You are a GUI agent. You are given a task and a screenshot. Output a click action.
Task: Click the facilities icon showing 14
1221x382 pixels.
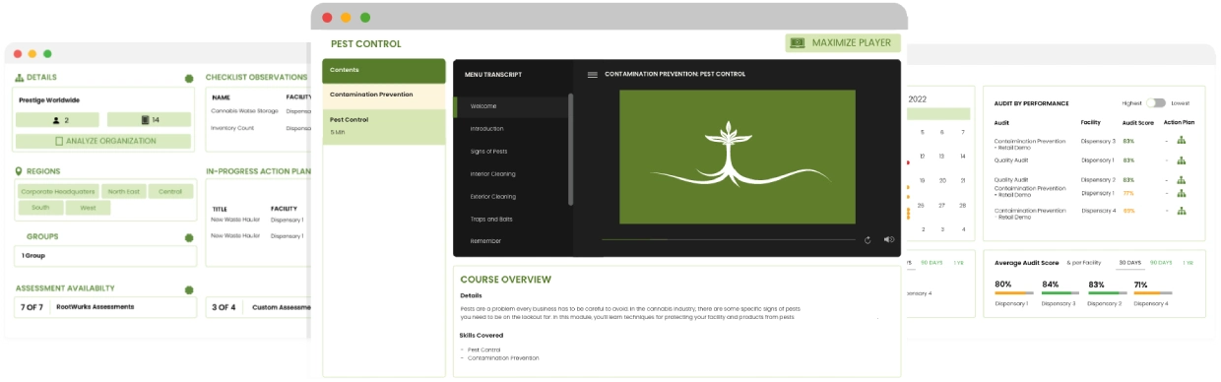click(x=146, y=120)
